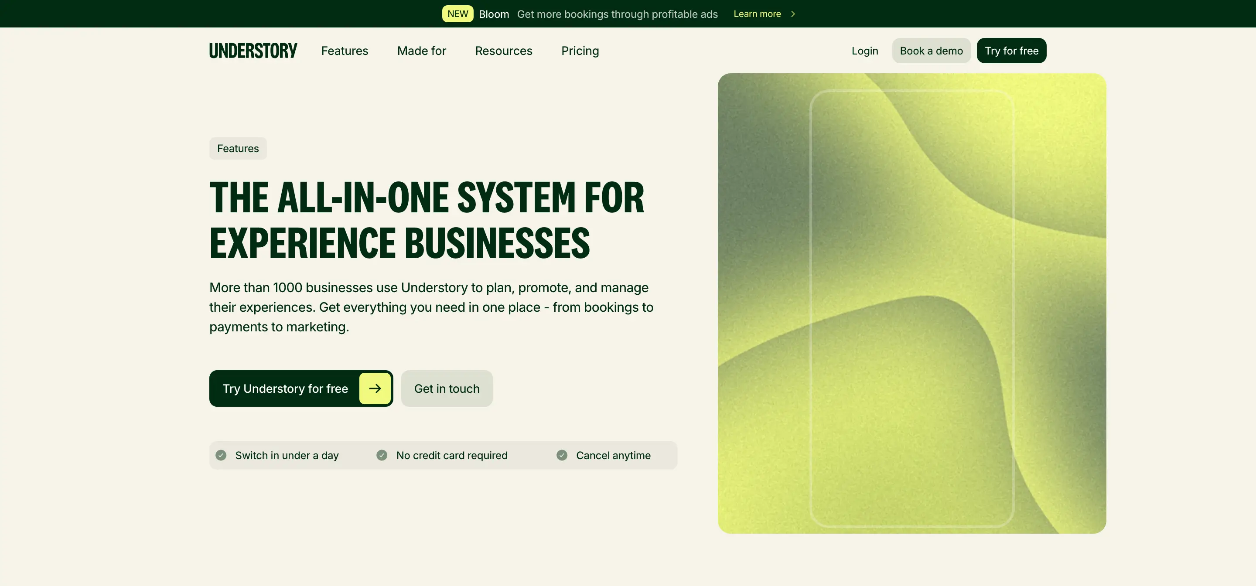
Task: Click the Switch in under a day text
Action: pos(287,455)
